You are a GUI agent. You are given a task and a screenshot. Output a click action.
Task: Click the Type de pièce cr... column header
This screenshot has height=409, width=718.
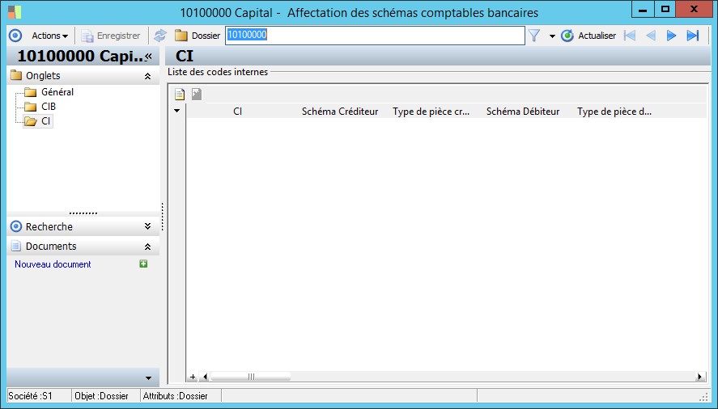[x=431, y=112]
